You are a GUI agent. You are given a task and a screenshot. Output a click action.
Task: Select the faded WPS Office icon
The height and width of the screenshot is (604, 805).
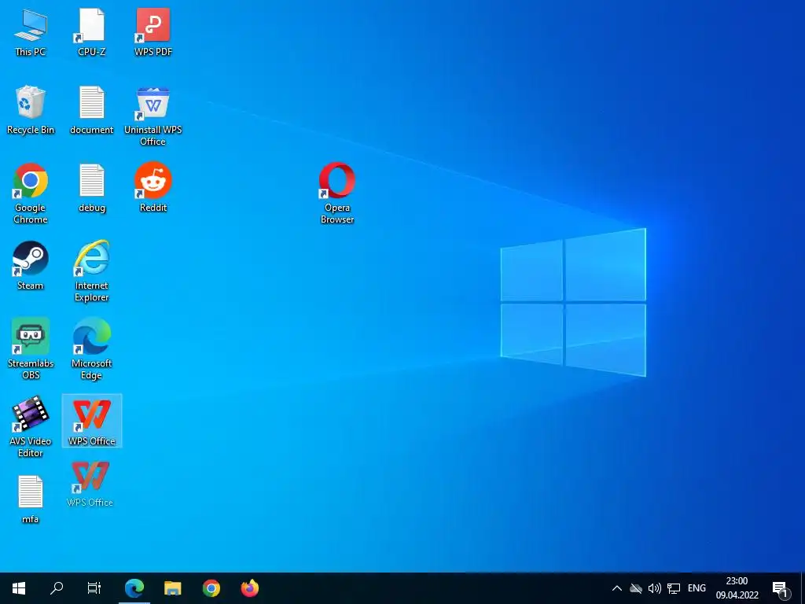click(x=90, y=484)
